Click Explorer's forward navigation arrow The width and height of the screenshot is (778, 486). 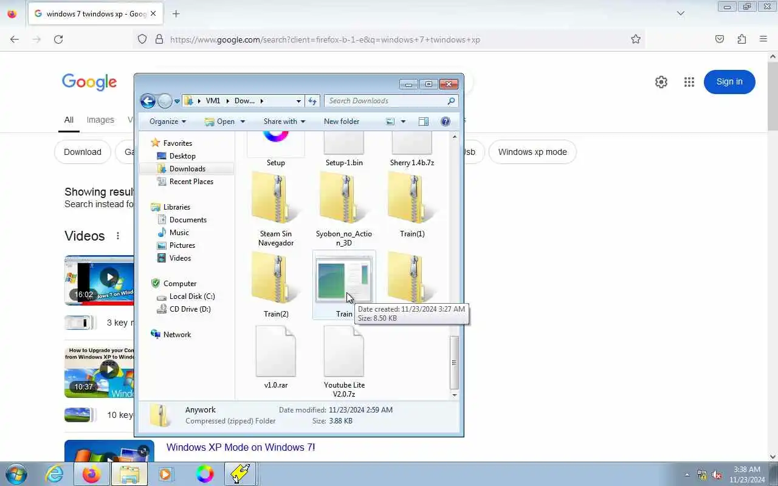coord(165,101)
